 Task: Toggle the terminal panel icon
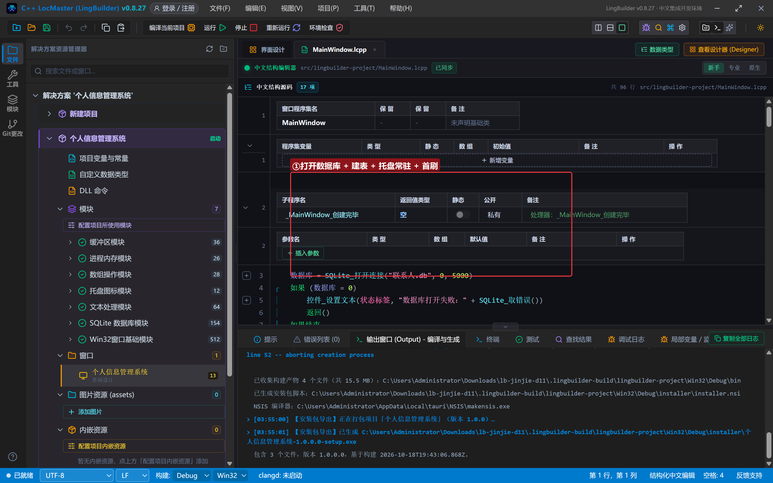click(x=717, y=28)
